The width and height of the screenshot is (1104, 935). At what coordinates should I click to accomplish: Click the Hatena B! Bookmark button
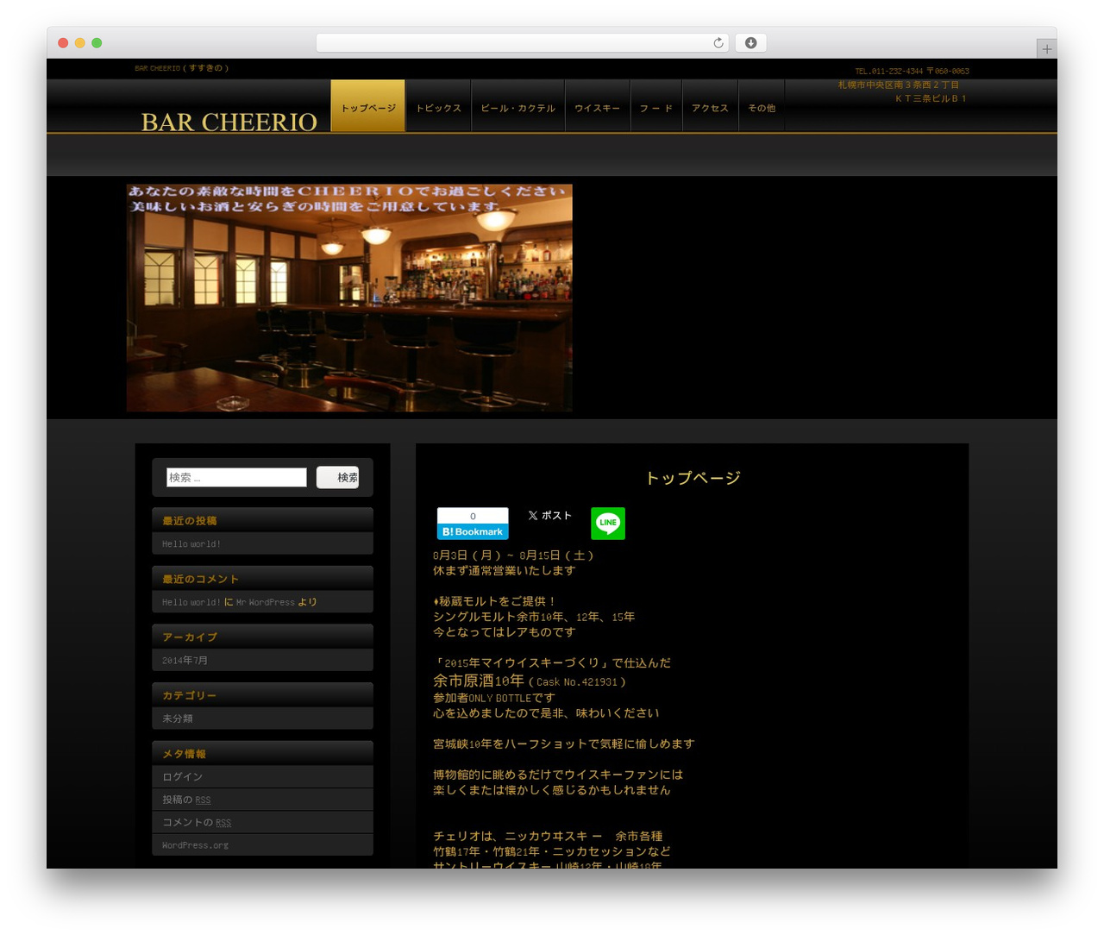click(x=473, y=524)
